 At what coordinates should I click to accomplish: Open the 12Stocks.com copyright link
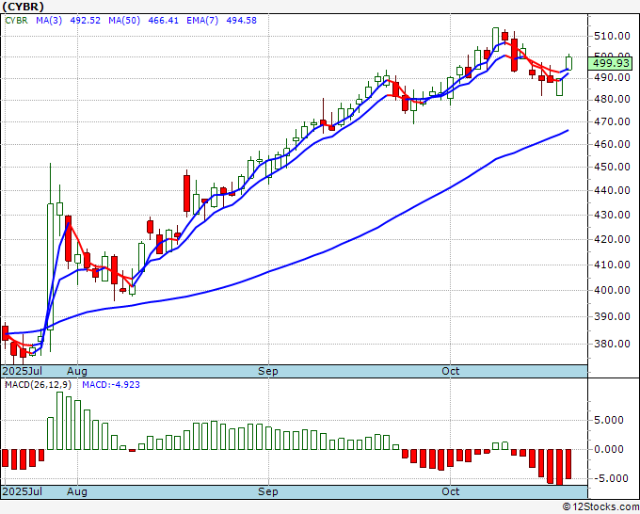[x=600, y=507]
